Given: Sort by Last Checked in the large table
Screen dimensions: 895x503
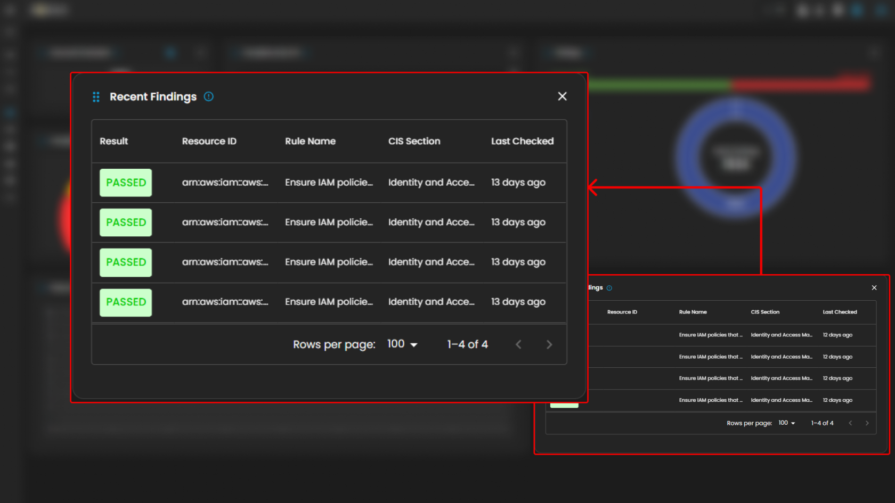Looking at the screenshot, I should click(522, 141).
